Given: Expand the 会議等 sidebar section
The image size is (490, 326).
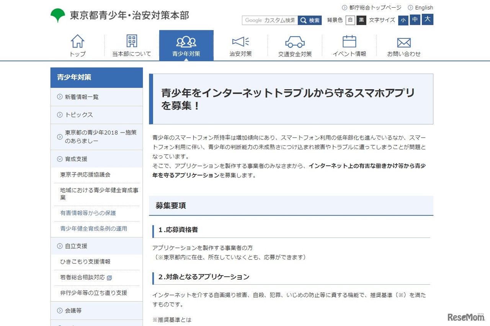Looking at the screenshot, I should [x=60, y=311].
